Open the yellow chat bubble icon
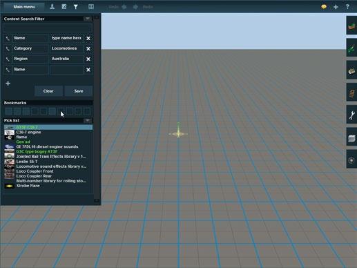 324,7
